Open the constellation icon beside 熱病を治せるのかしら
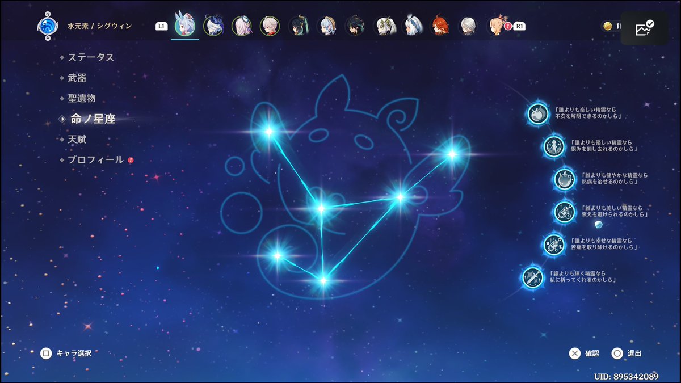681x383 pixels. click(565, 179)
